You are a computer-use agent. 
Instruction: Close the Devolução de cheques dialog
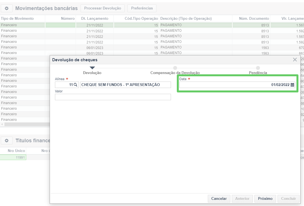295,60
